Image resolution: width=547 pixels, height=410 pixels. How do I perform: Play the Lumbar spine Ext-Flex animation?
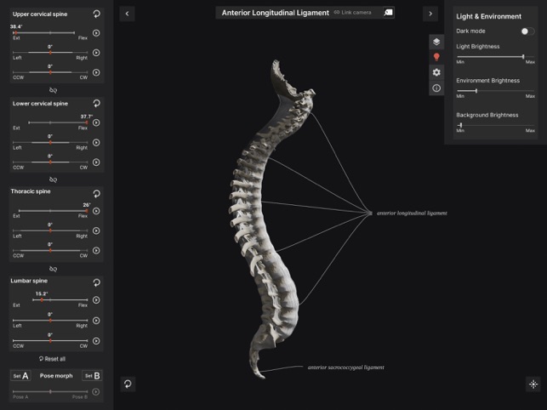pos(96,300)
